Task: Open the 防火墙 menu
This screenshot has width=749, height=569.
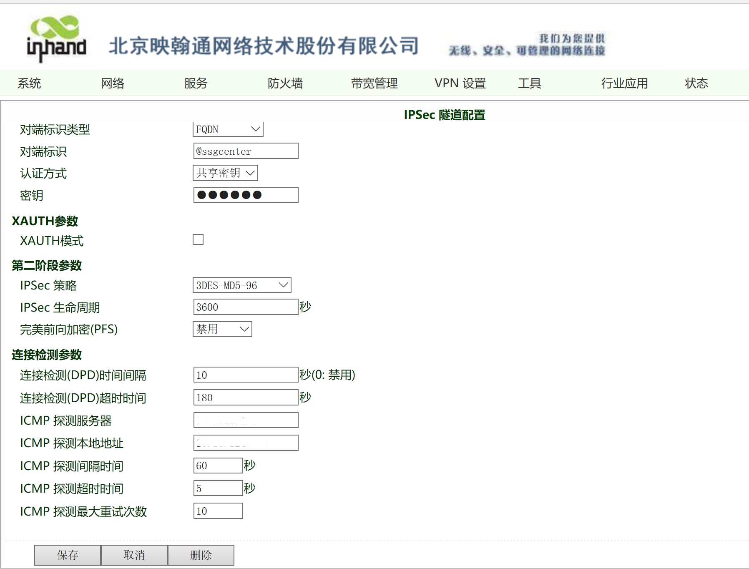Action: [x=285, y=83]
